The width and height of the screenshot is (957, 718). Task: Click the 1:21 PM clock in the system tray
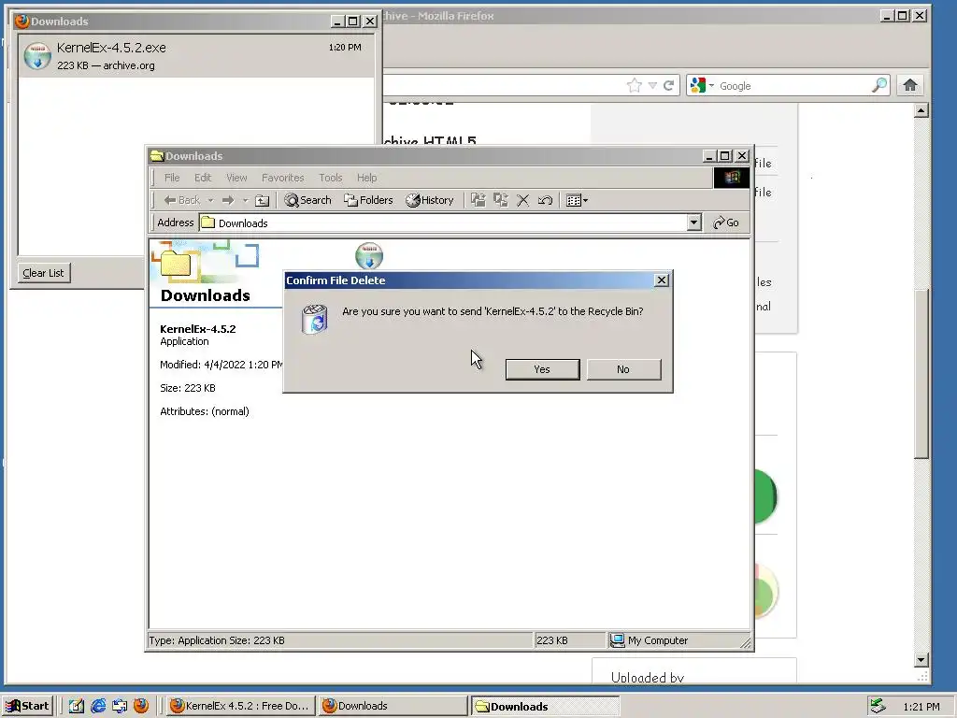point(921,707)
